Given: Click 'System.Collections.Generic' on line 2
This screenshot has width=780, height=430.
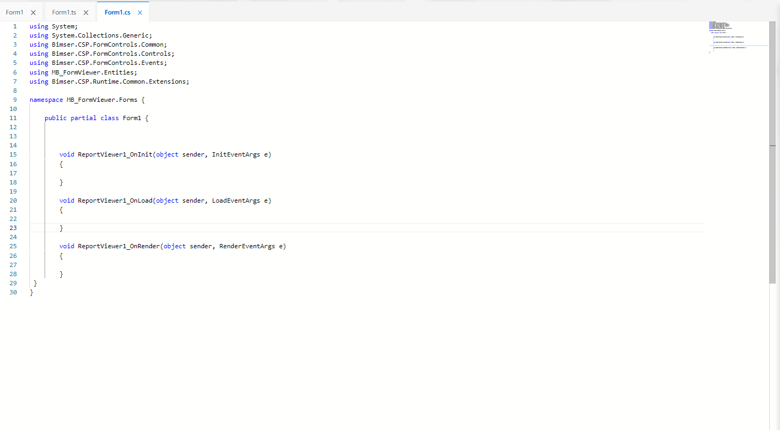Looking at the screenshot, I should point(100,35).
